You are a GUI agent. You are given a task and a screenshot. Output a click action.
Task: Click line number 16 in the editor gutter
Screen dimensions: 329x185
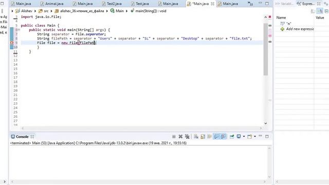[x=15, y=73]
